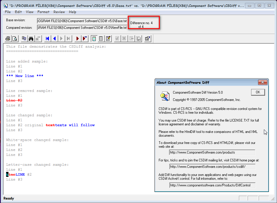Click the struck-through red 'Line #2' text
The height and width of the screenshot is (203, 277).
coord(14,100)
